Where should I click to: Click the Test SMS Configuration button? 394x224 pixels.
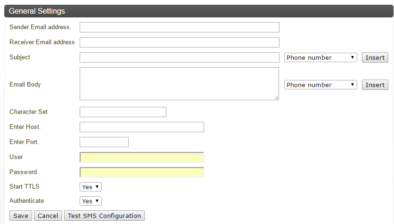pyautogui.click(x=104, y=216)
